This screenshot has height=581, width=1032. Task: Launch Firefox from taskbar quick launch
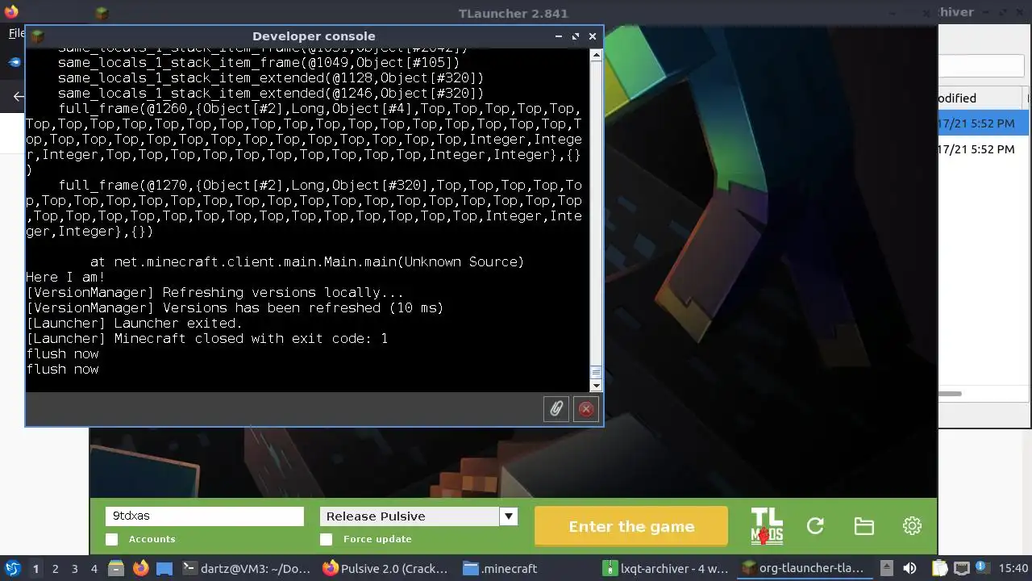tap(141, 568)
